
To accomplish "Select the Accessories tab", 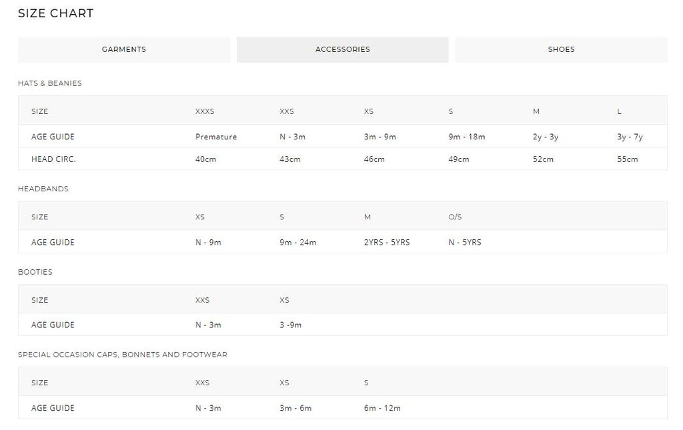I will coord(343,49).
